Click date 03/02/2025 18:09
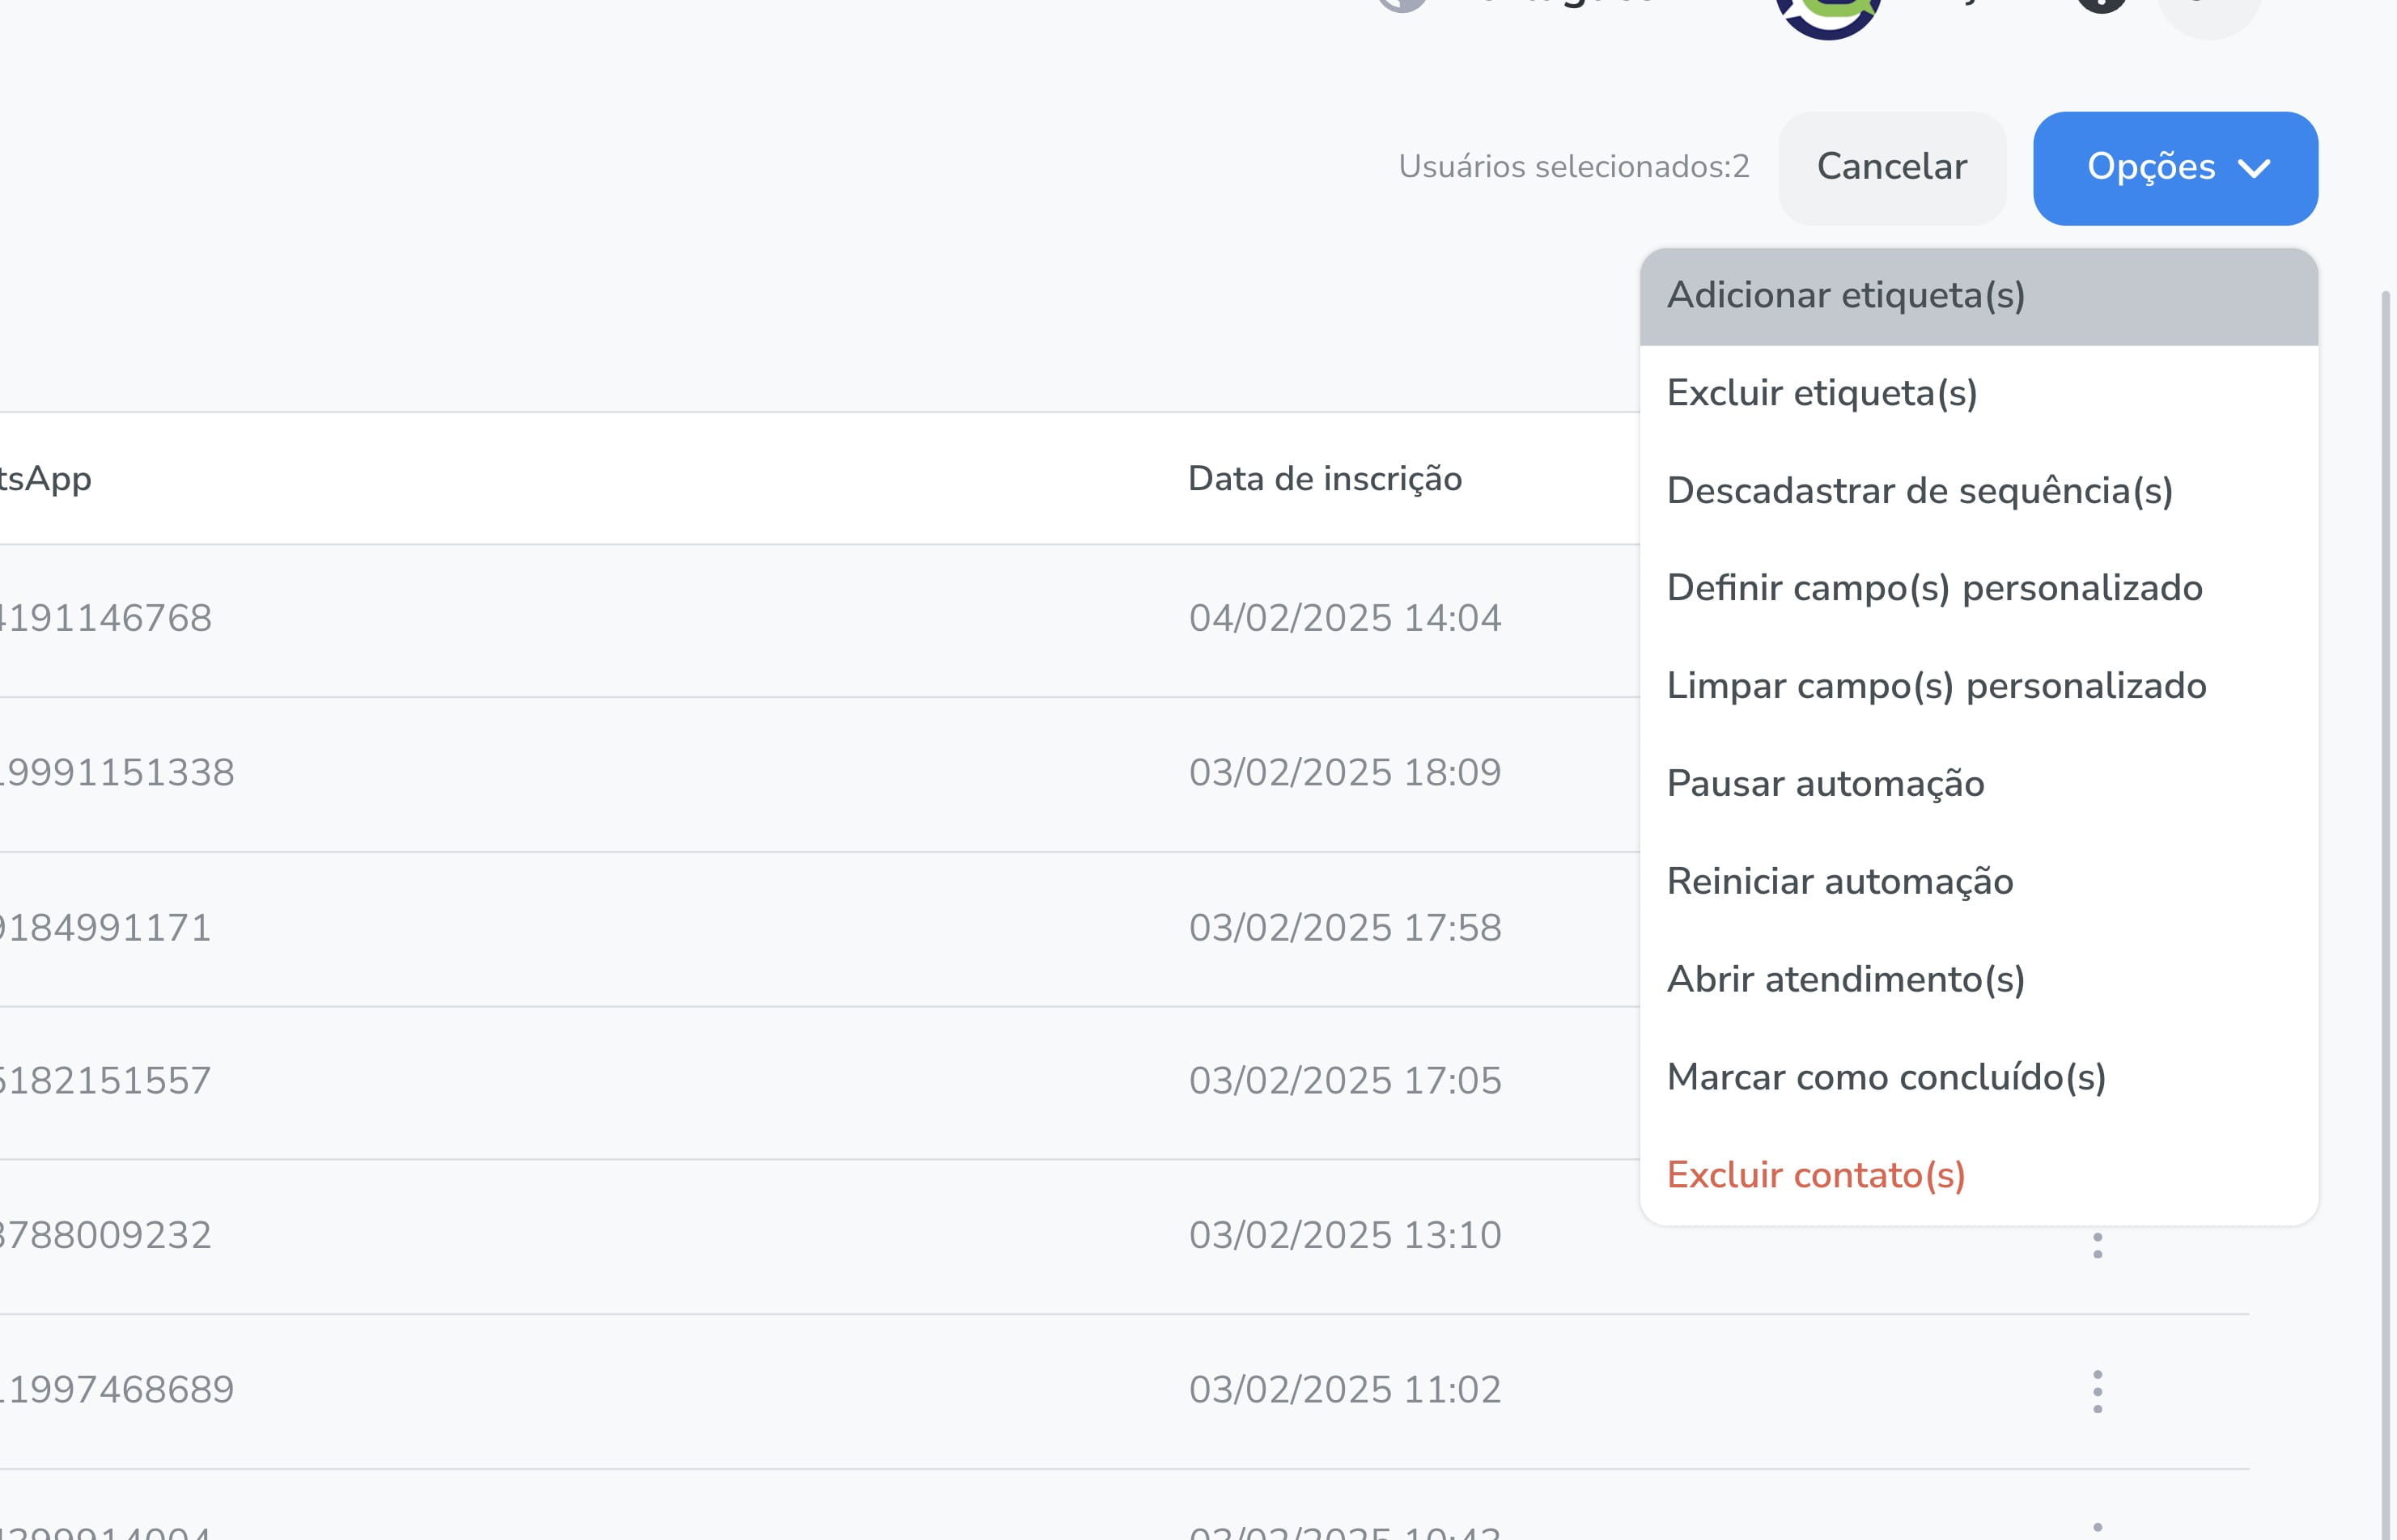The image size is (2397, 1540). [x=1344, y=773]
